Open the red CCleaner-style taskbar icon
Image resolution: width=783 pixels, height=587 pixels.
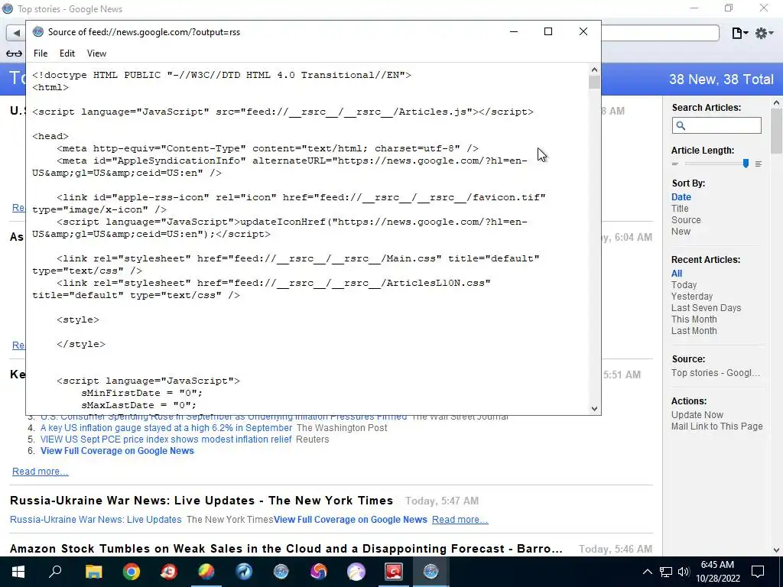[x=169, y=572]
